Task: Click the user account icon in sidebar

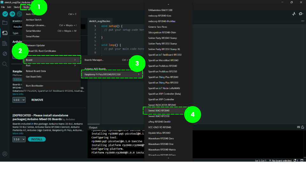Action: click(x=5, y=154)
